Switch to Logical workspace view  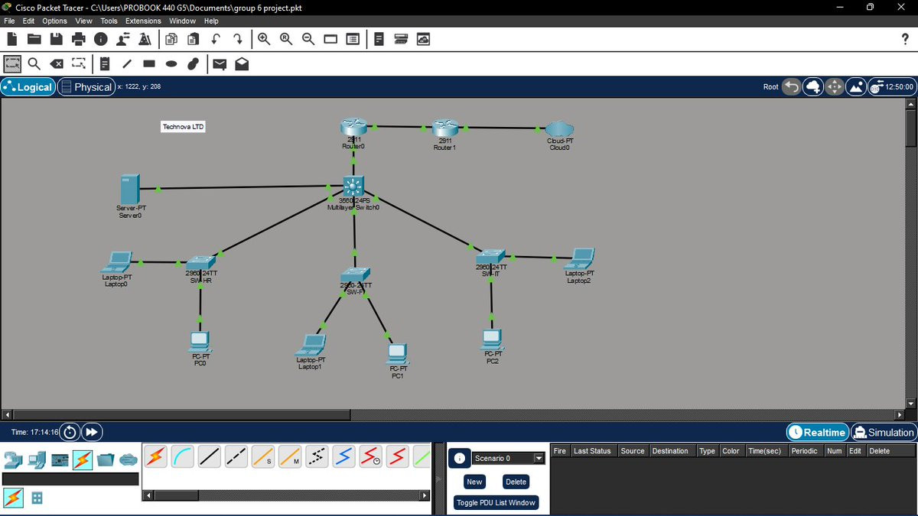[28, 86]
